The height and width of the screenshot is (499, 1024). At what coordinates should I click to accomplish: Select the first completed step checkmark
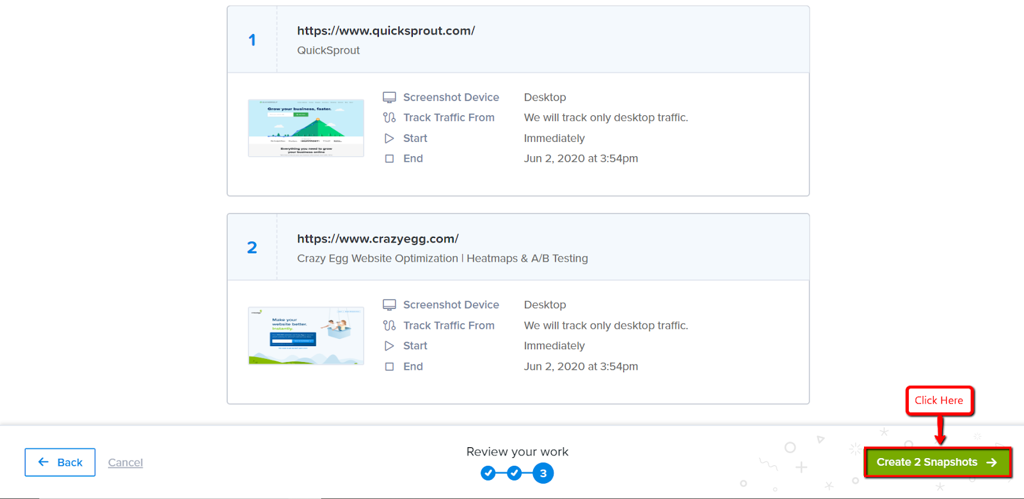click(x=488, y=473)
